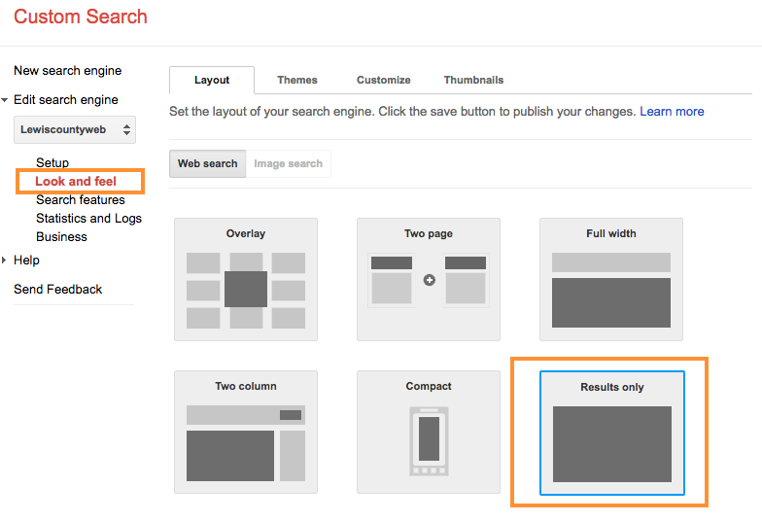
Task: Open the Lewiscountyweb search engine dropdown
Action: (x=75, y=130)
